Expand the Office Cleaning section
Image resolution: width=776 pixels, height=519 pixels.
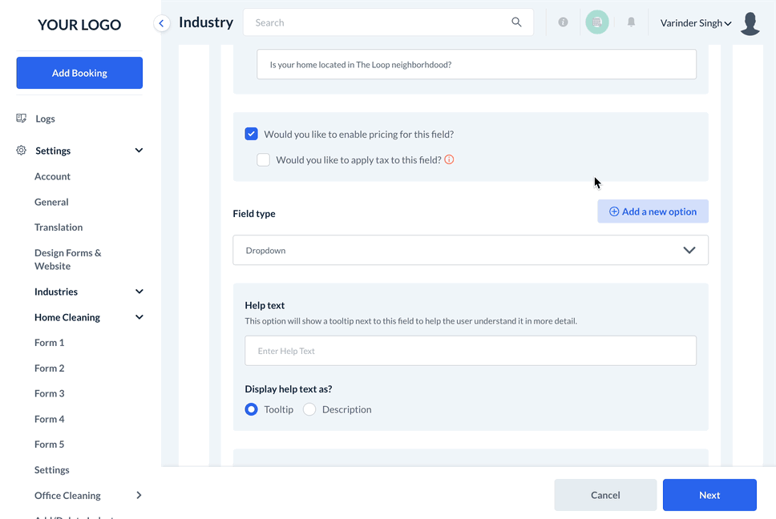[139, 495]
